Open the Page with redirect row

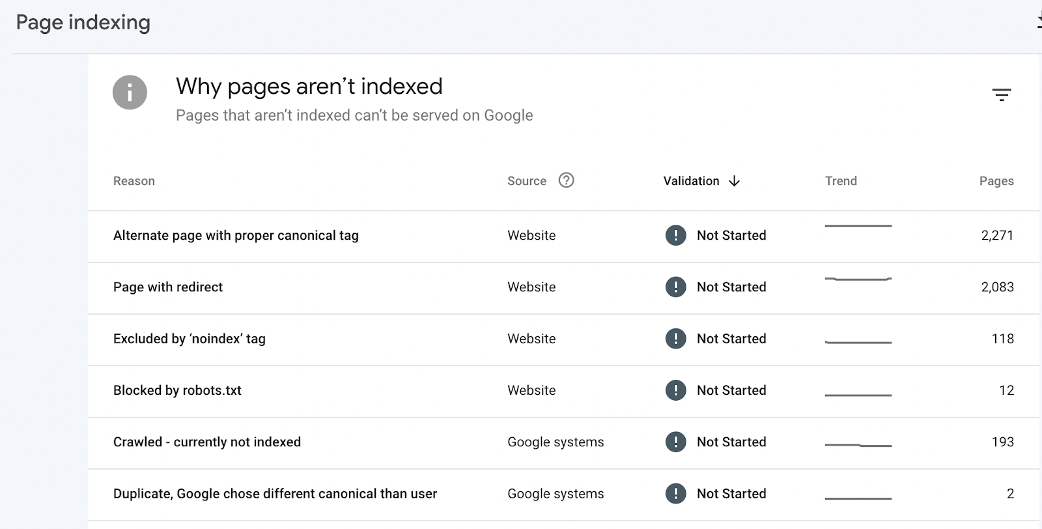click(168, 287)
